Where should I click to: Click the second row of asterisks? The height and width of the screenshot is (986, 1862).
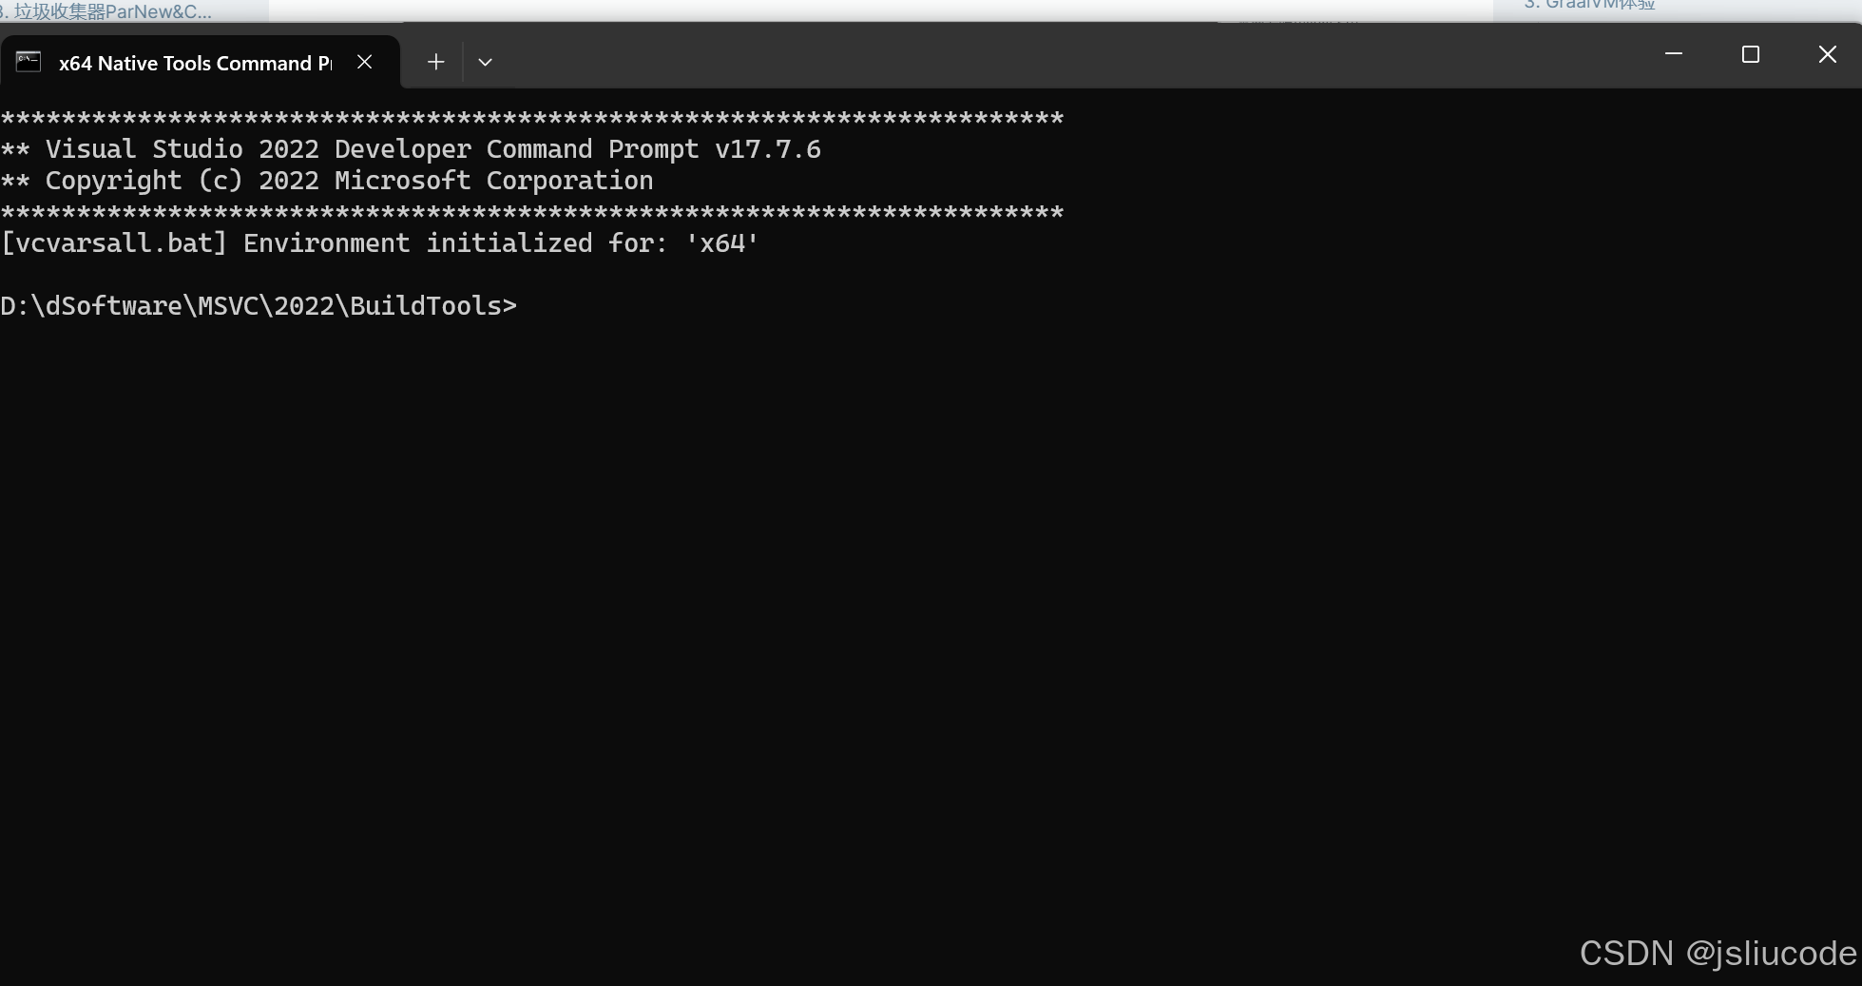(532, 212)
